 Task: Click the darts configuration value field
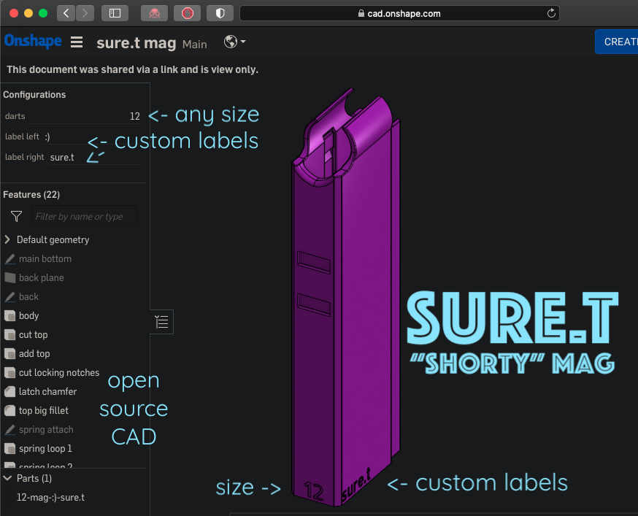click(x=85, y=116)
